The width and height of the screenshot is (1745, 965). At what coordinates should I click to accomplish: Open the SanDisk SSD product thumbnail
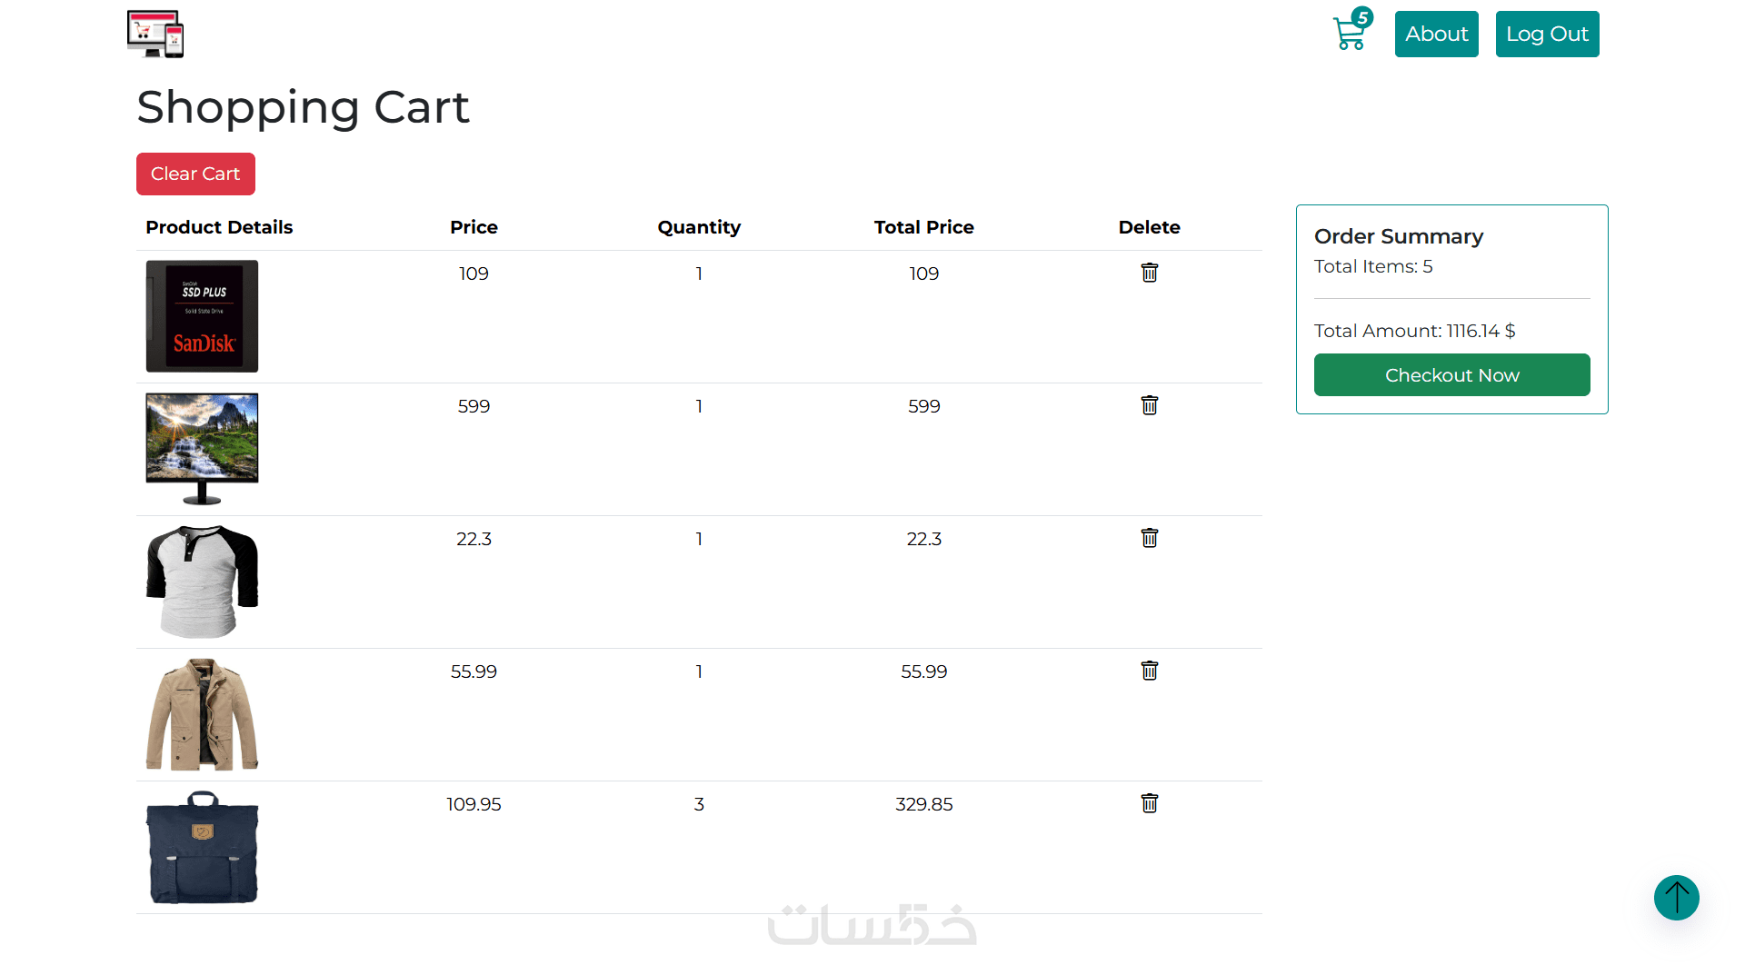202,316
